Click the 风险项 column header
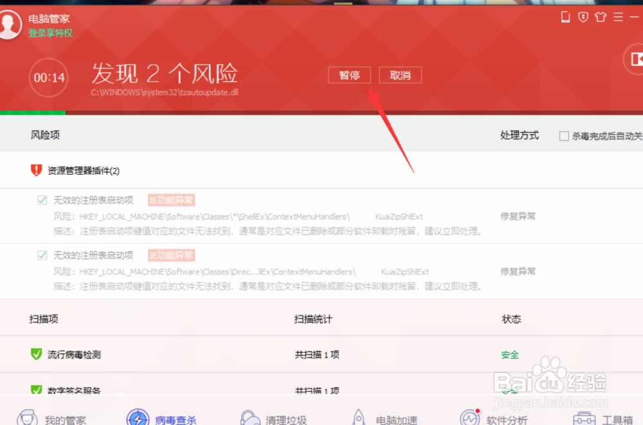Screen dimensions: 643x425 pos(45,135)
